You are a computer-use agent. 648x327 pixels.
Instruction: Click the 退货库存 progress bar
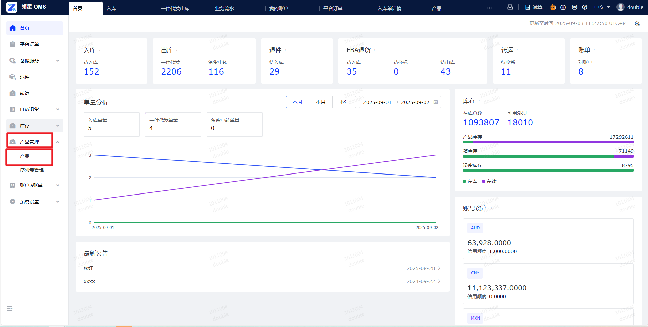[x=548, y=170]
